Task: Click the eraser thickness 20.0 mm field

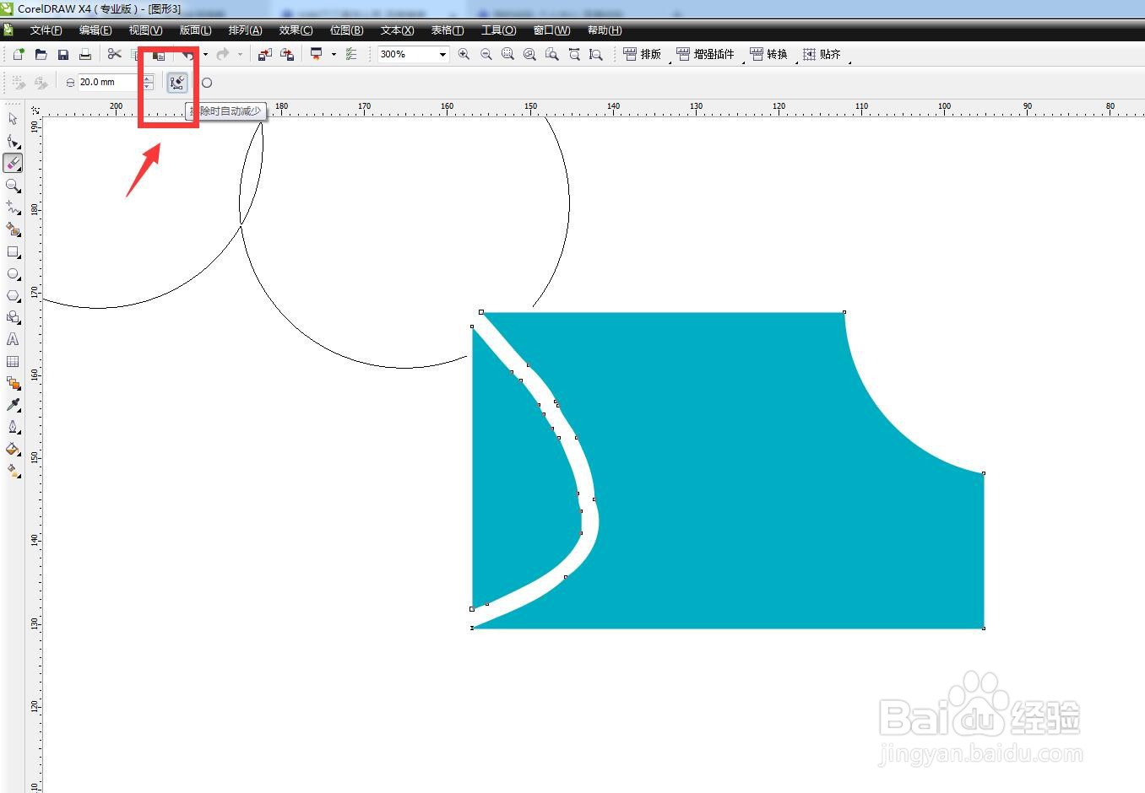Action: click(110, 82)
